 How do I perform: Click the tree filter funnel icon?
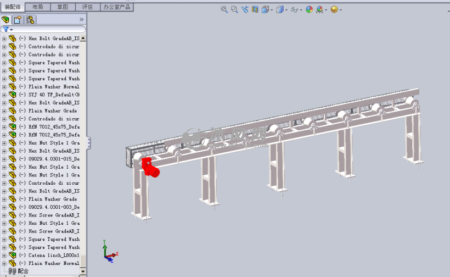[x=6, y=29]
